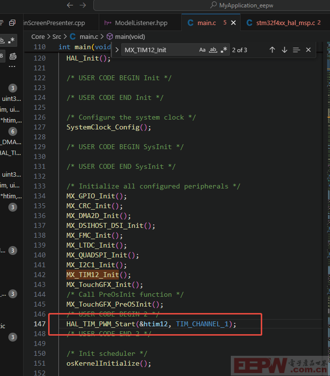Click the MyApplication_eepw command center search box
The height and width of the screenshot is (376, 330).
tap(212, 5)
